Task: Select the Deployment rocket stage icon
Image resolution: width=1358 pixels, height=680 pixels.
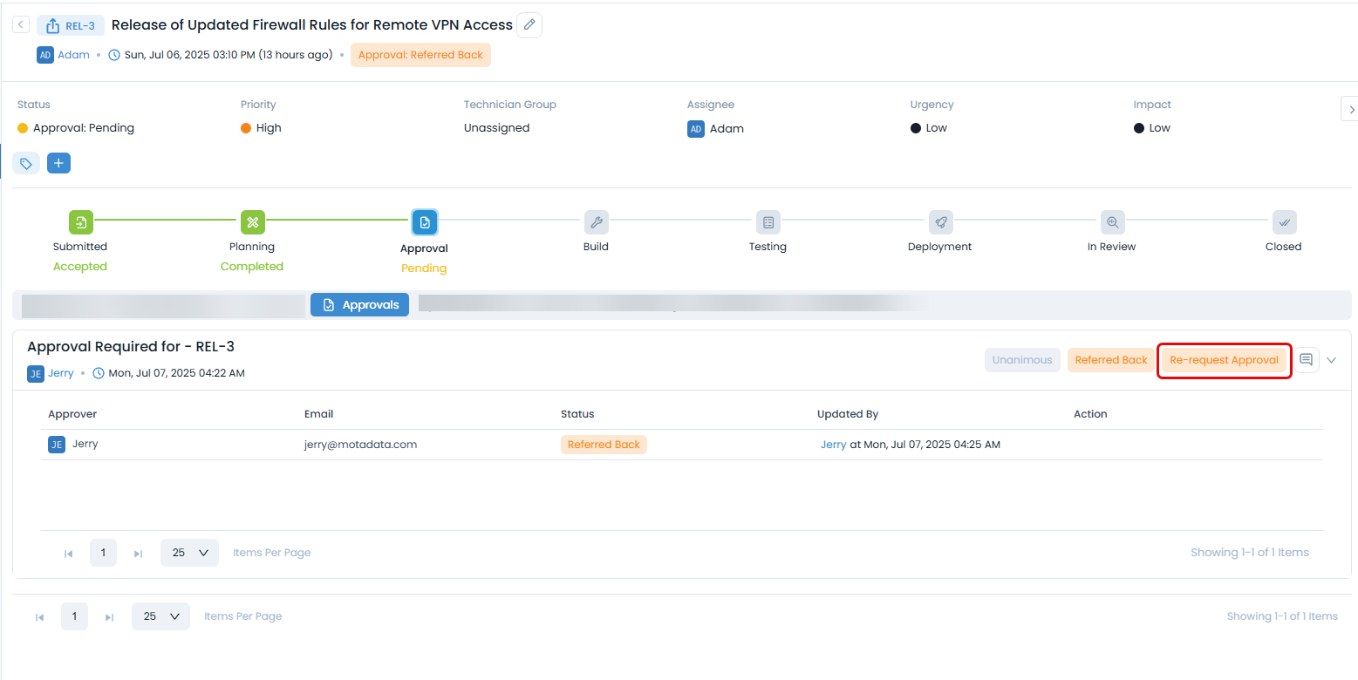Action: (939, 222)
